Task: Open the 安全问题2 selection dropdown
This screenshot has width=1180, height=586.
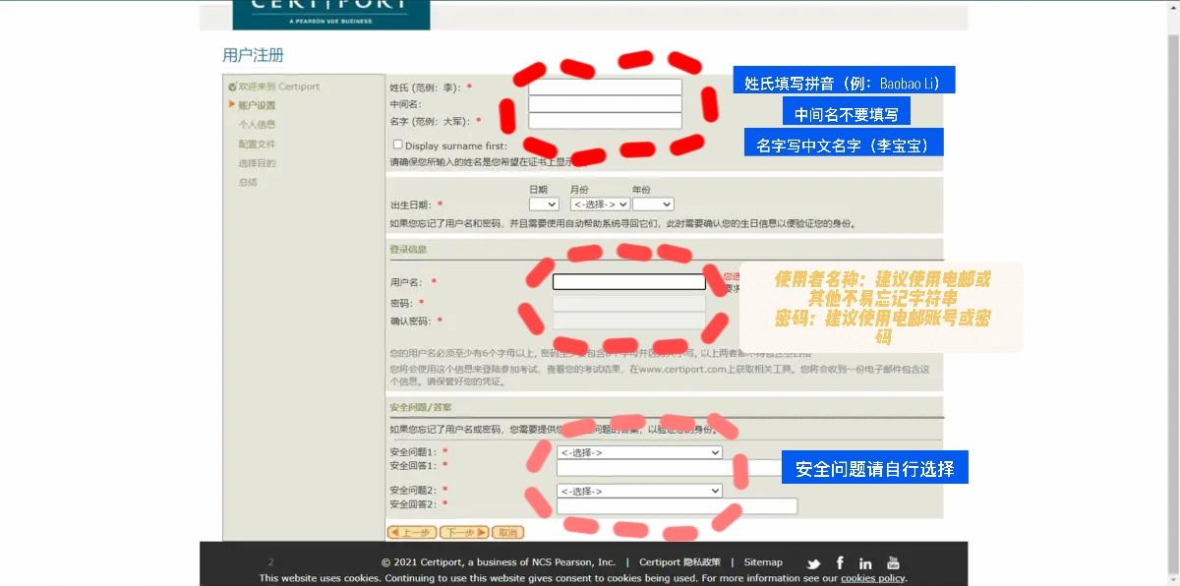Action: [x=639, y=491]
